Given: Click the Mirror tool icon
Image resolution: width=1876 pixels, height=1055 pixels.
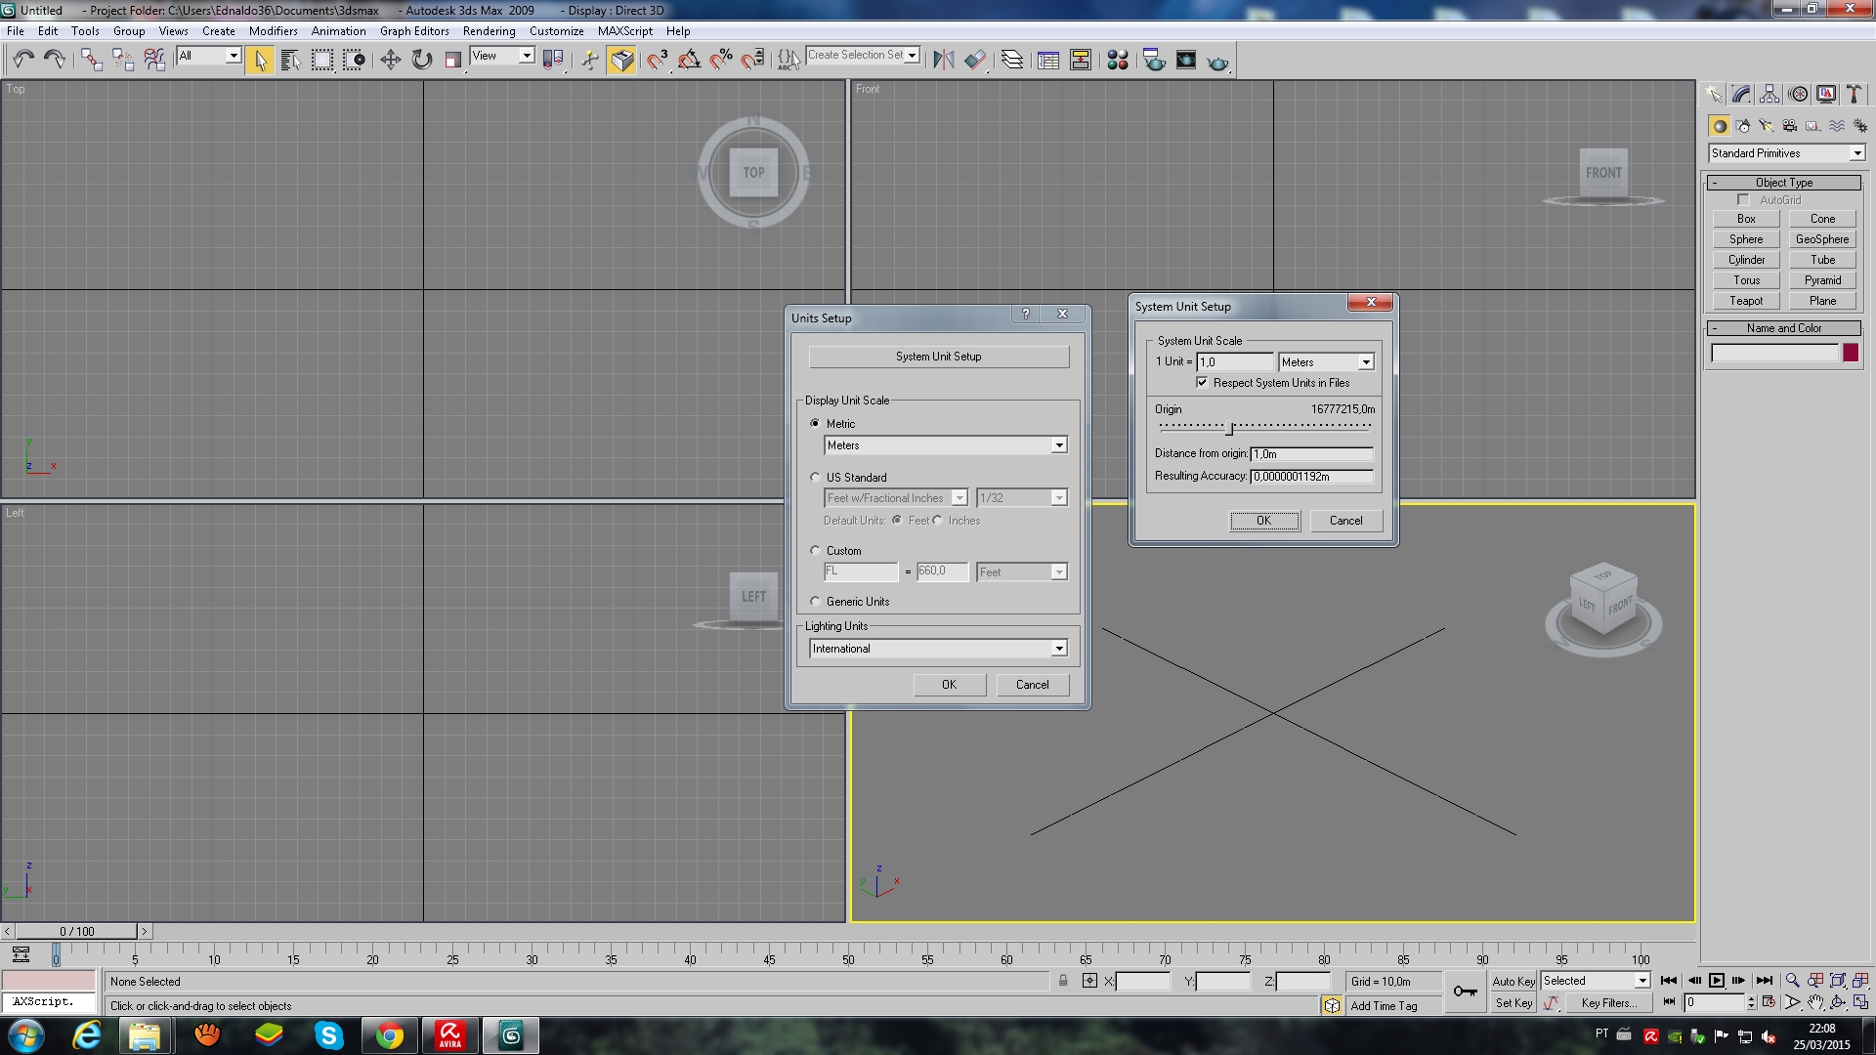Looking at the screenshot, I should point(945,60).
